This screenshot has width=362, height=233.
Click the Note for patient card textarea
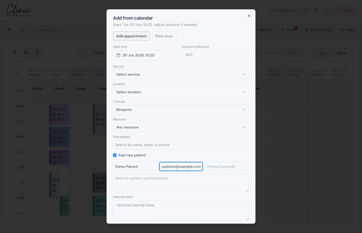click(x=181, y=183)
